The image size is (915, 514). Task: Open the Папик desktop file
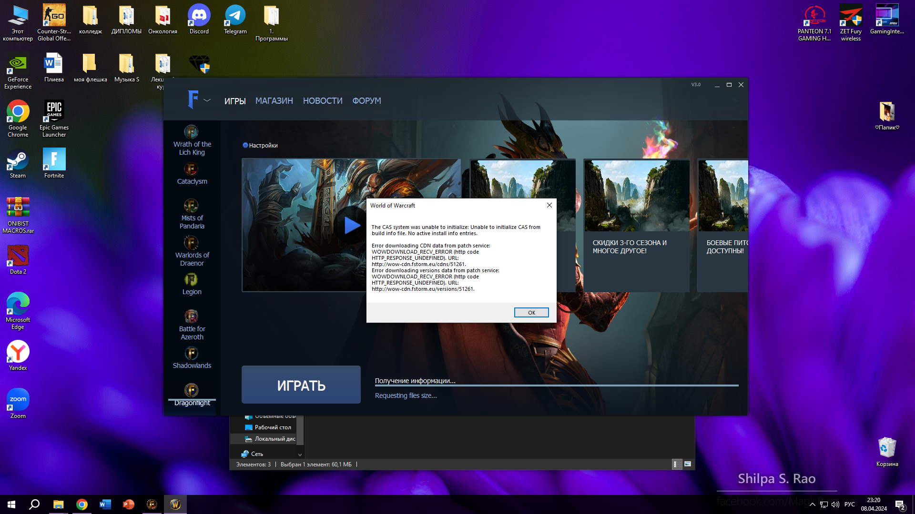click(x=887, y=116)
